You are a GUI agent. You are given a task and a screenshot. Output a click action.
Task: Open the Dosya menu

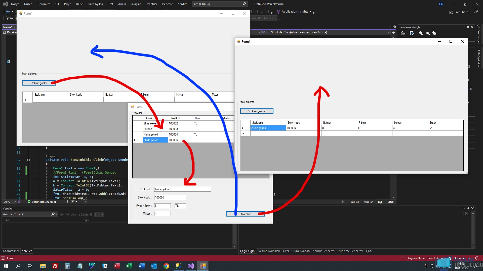coord(15,4)
